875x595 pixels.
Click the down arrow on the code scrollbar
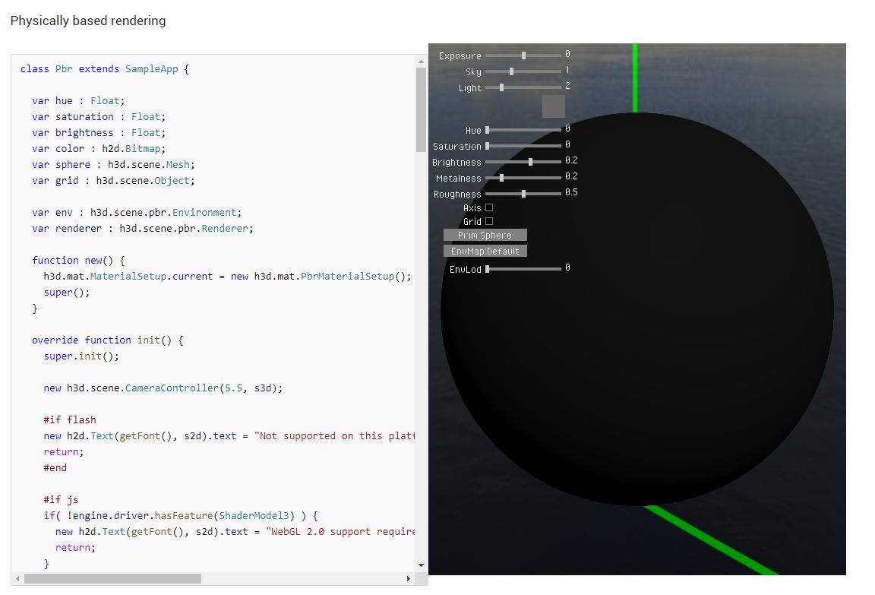click(420, 565)
